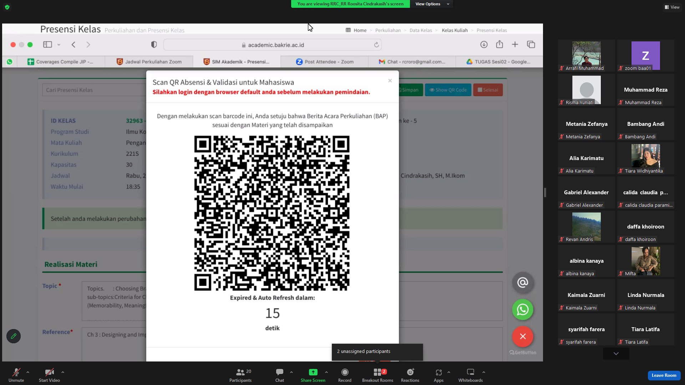Screen dimensions: 685x385
Task: Select zoom baa01 participant tile
Action: (646, 56)
